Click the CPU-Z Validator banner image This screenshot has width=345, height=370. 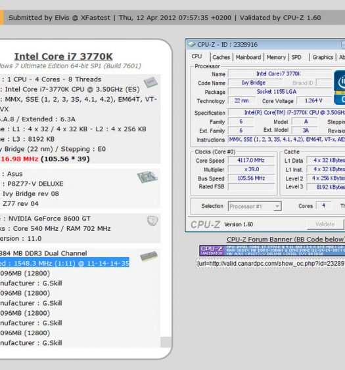[x=272, y=251]
